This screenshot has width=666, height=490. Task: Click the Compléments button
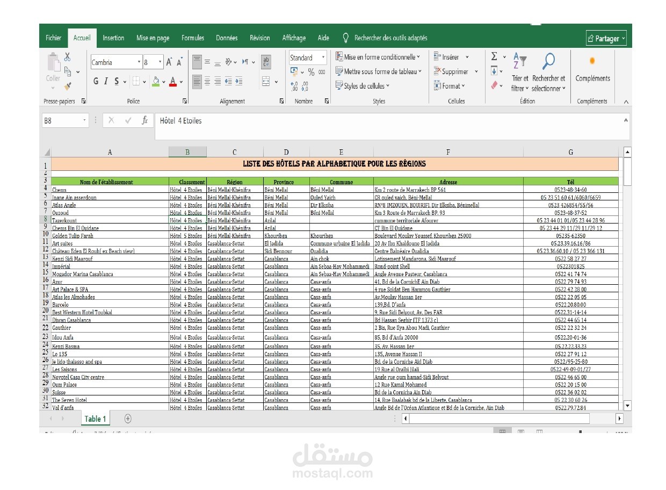592,68
